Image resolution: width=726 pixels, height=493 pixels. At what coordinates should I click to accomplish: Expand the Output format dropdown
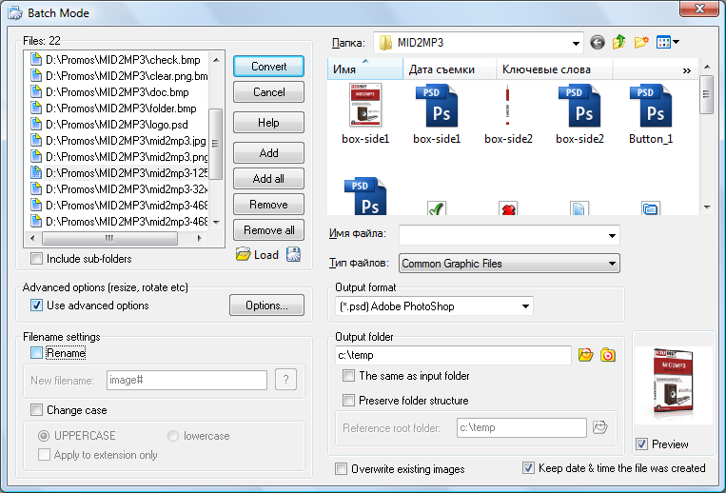coord(524,306)
